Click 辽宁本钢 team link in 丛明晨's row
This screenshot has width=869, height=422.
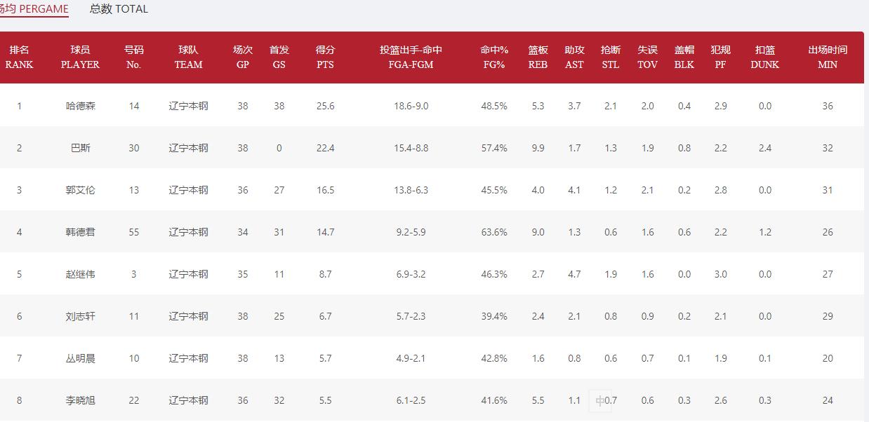(x=188, y=358)
